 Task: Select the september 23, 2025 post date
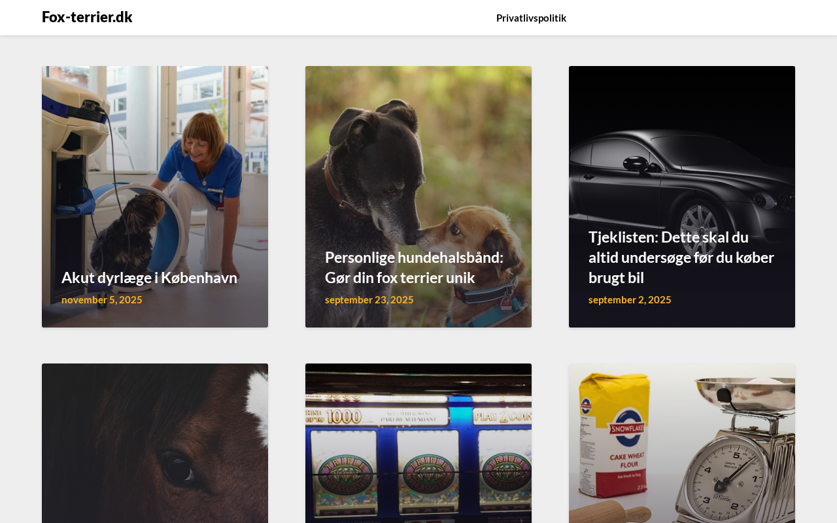pos(369,299)
